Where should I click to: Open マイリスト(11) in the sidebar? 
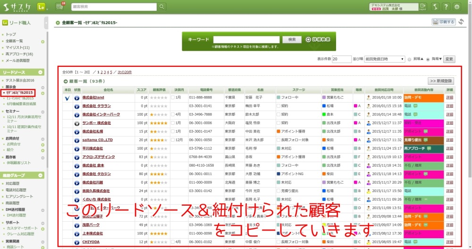(x=17, y=48)
